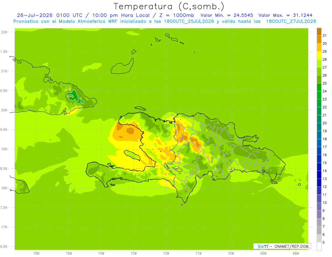This screenshot has height=257, width=332.
Task: Click the '10' legend label
Action: coord(325,203)
